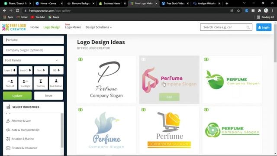Click the Aviation & Marine industry icon

[x=8, y=139]
